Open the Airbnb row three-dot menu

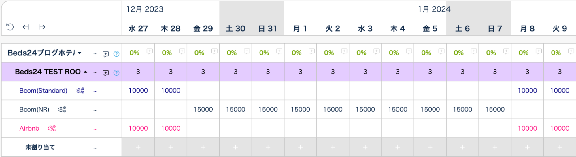(95, 129)
